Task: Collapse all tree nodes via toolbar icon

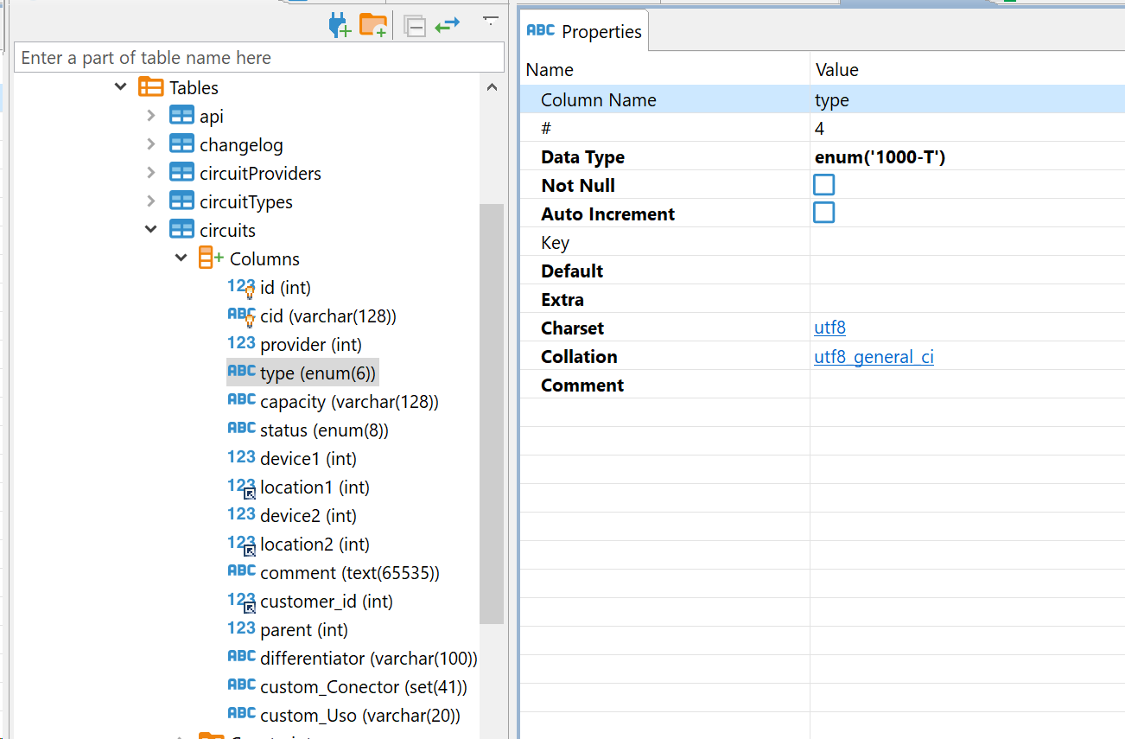Action: tap(415, 24)
